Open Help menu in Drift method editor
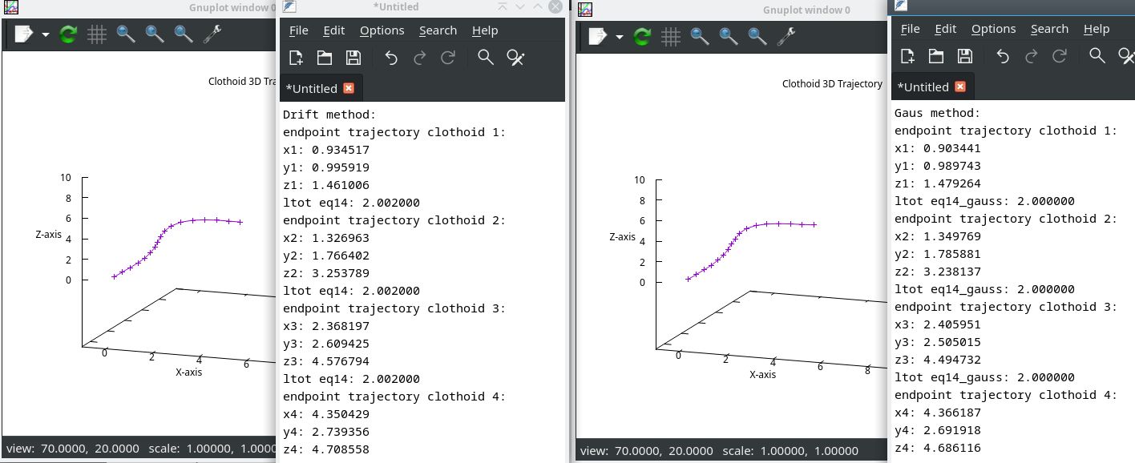1135x463 pixels. [x=485, y=30]
